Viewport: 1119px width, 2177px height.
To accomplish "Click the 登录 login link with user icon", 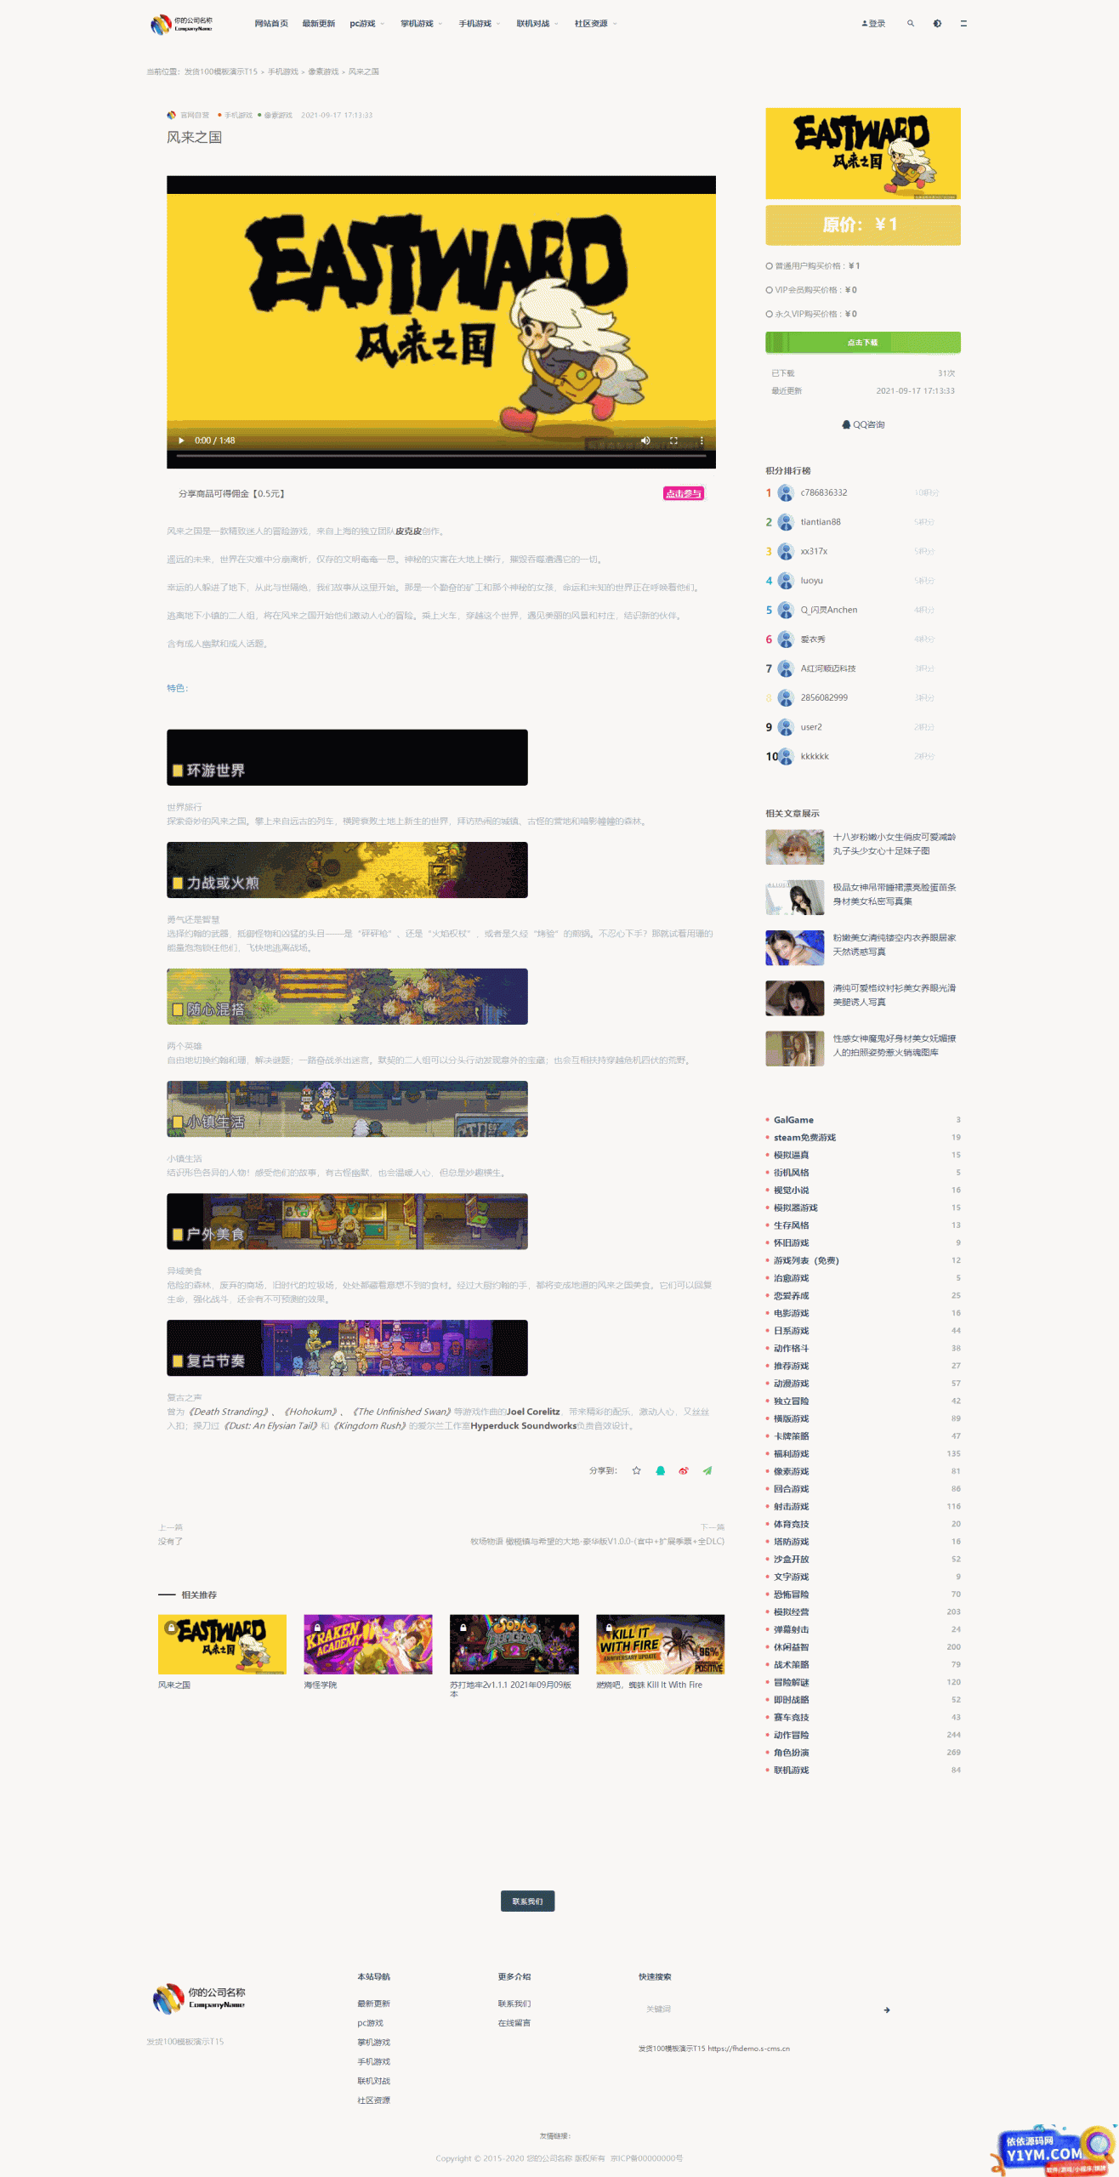I will [873, 24].
